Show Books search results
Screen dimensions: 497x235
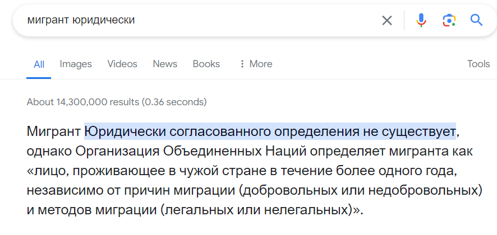point(206,64)
